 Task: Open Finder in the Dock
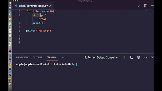coord(10,3)
